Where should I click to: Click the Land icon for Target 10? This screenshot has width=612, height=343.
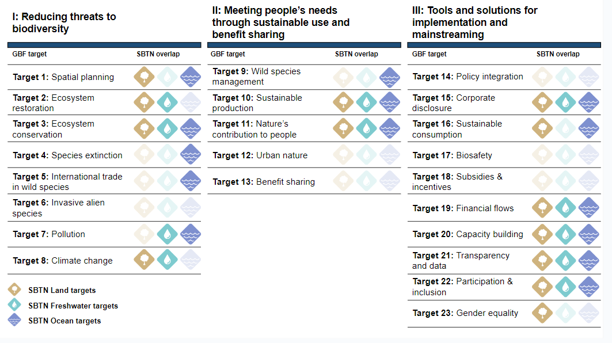click(344, 102)
